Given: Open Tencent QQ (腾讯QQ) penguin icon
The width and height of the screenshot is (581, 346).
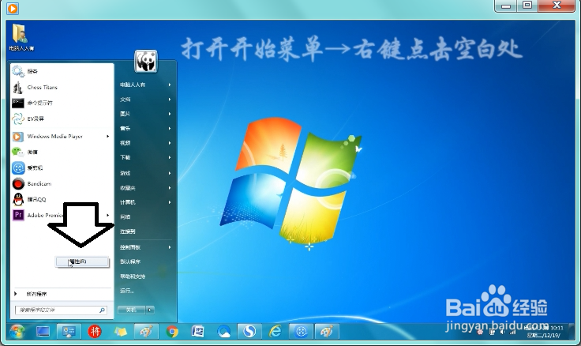Looking at the screenshot, I should pyautogui.click(x=18, y=200).
